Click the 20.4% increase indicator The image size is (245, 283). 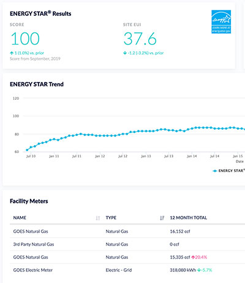199,257
